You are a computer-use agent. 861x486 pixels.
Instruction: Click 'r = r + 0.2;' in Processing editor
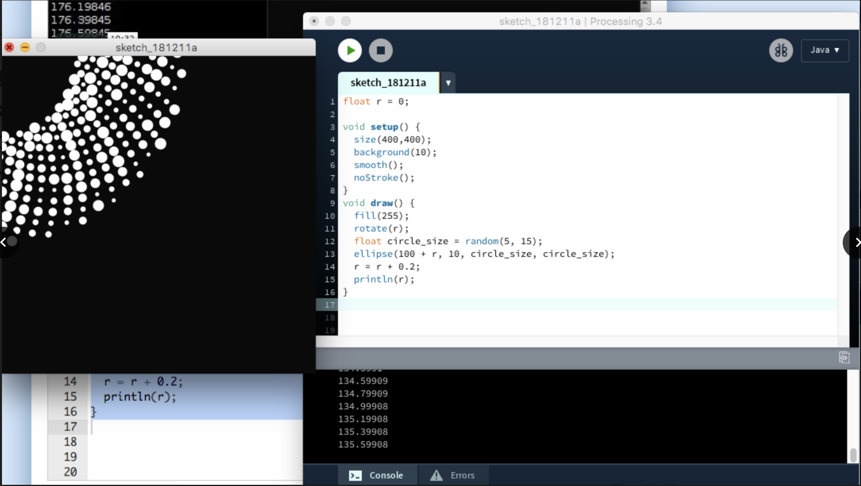point(387,267)
